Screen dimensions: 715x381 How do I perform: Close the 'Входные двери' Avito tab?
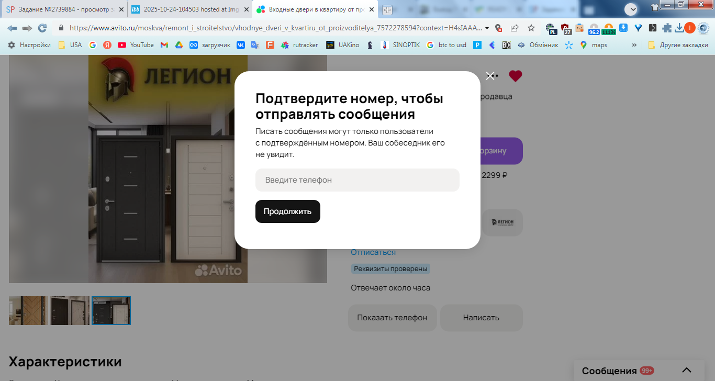[372, 9]
